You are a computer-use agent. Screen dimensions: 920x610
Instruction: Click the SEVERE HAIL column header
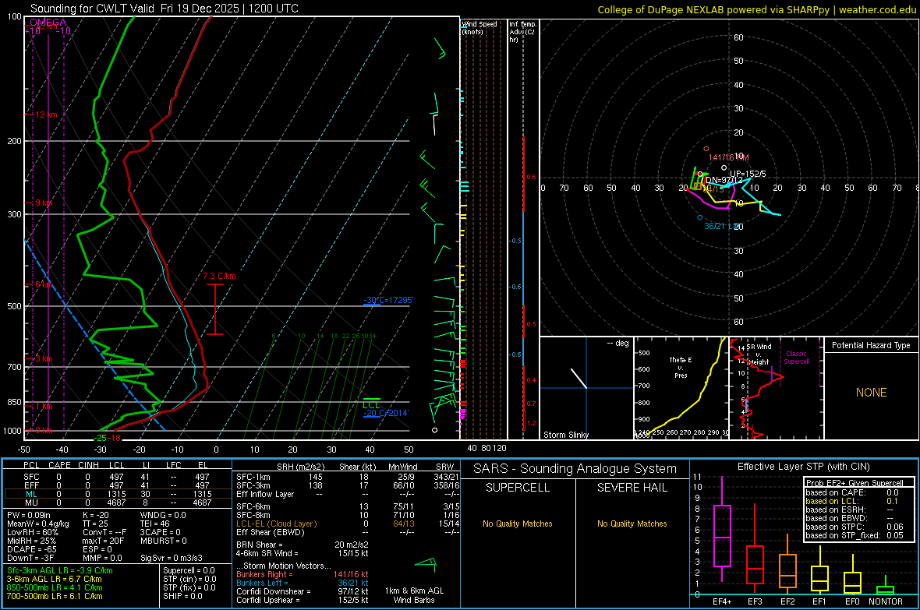tap(632, 488)
